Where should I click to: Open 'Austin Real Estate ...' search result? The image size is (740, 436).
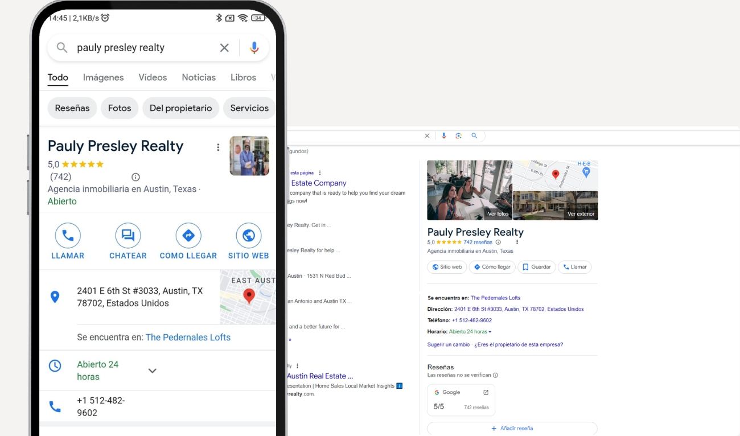[x=320, y=376]
